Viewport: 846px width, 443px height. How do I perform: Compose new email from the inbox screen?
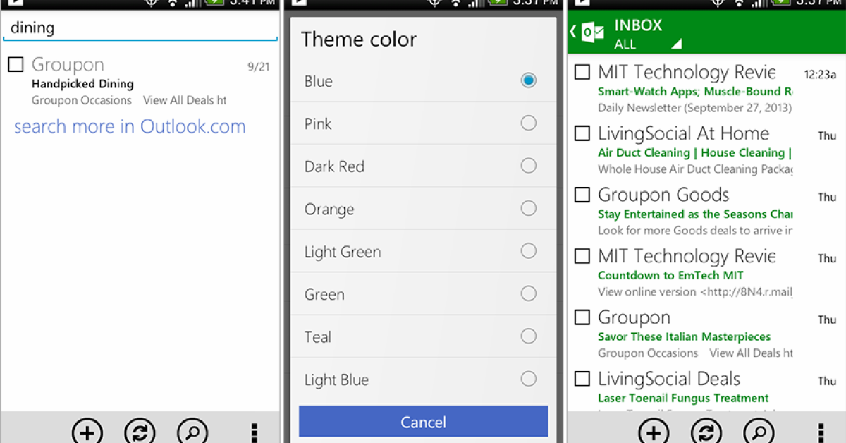click(654, 431)
